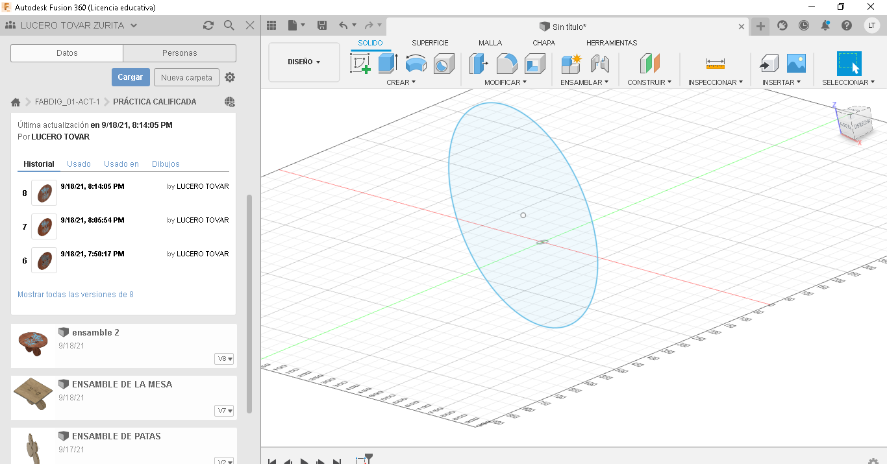Open the Usado tab

(79, 164)
